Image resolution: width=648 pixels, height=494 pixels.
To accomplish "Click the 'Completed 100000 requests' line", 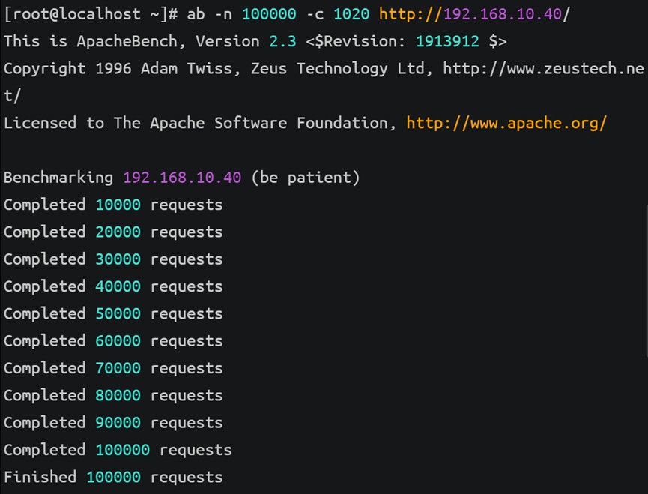I will 118,450.
